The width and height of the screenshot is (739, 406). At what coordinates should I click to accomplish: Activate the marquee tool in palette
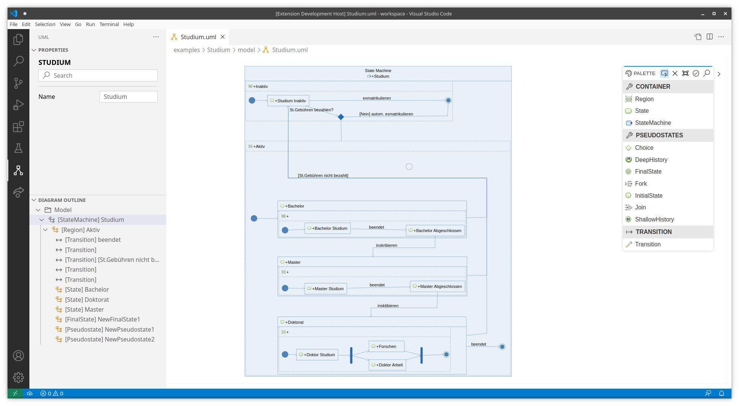point(685,73)
